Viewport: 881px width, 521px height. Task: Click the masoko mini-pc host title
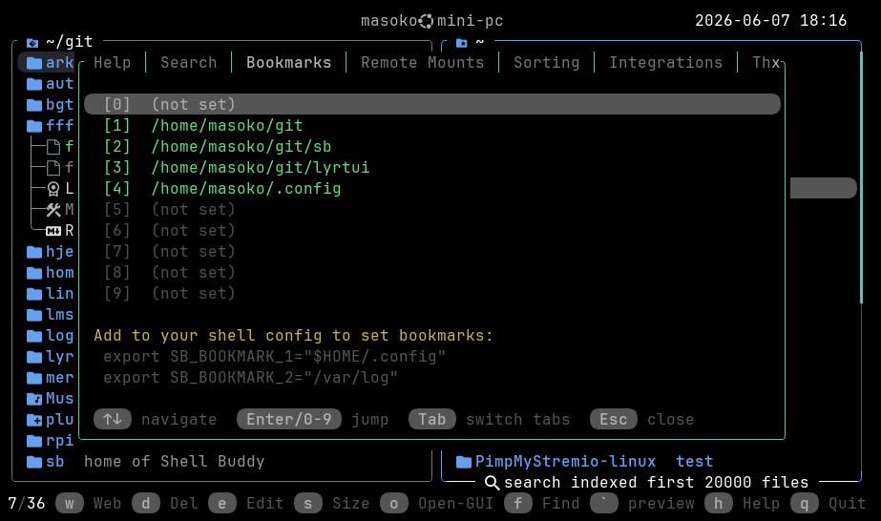tap(432, 21)
